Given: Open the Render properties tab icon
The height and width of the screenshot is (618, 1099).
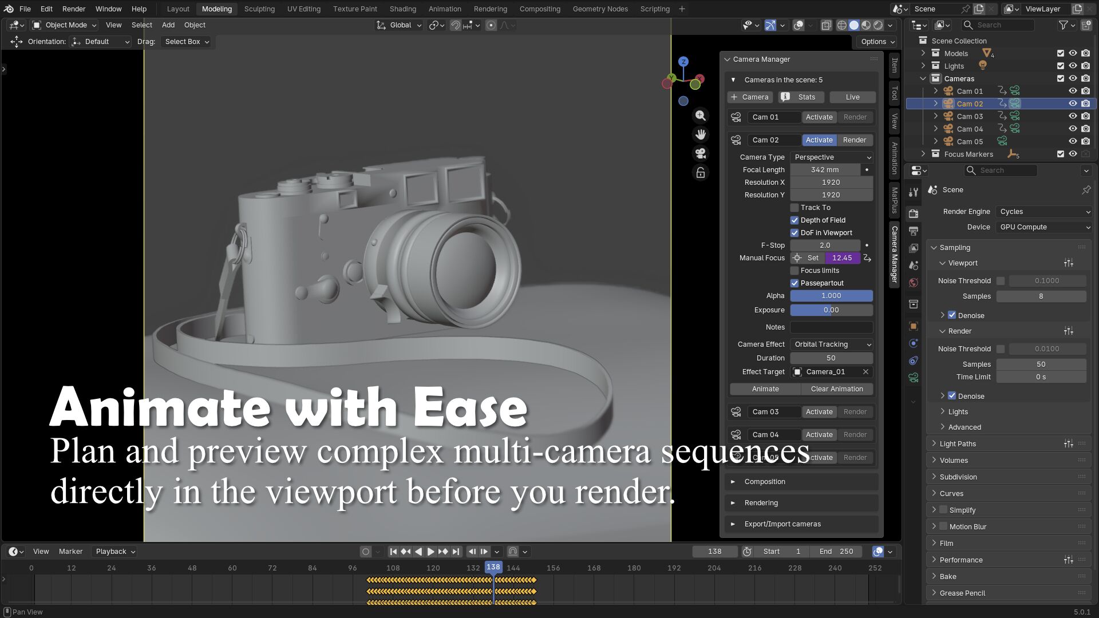Looking at the screenshot, I should click(914, 213).
